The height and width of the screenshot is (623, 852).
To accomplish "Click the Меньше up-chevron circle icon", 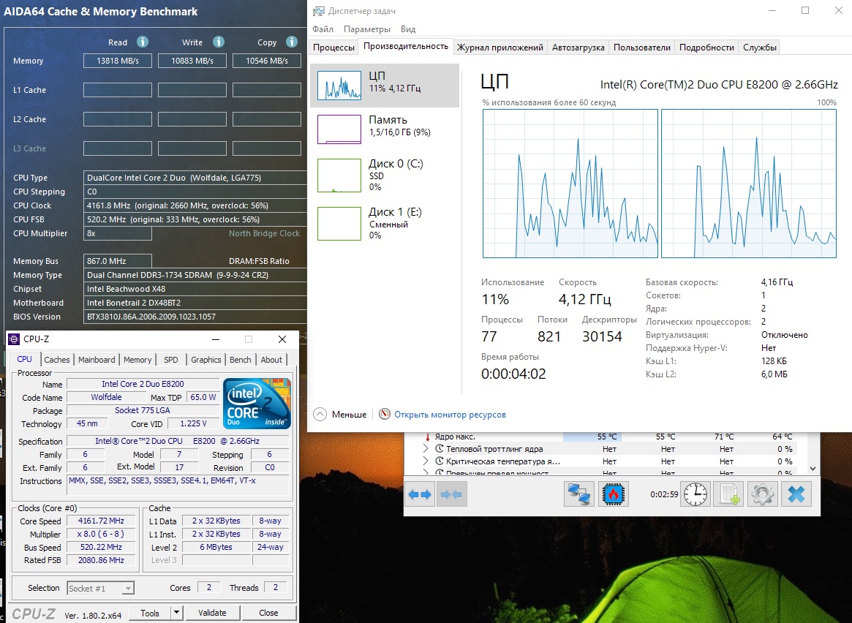I will [320, 415].
